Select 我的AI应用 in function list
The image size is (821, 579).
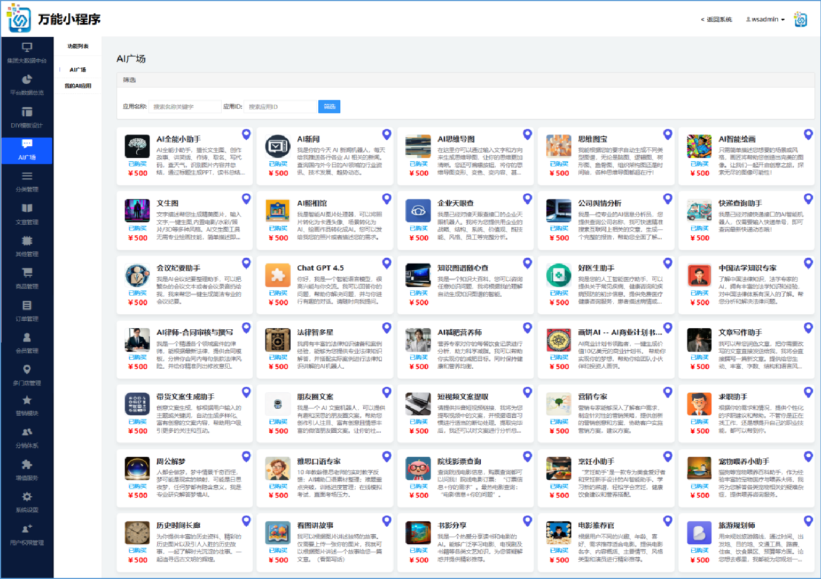(78, 86)
